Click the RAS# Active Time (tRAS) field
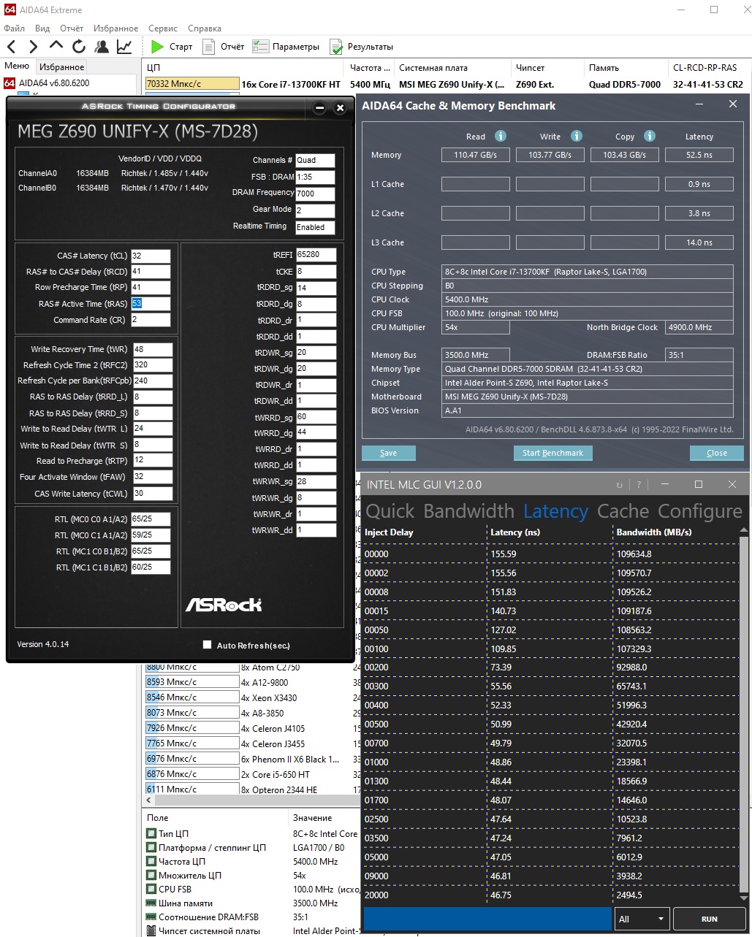Image resolution: width=752 pixels, height=937 pixels. pos(151,304)
